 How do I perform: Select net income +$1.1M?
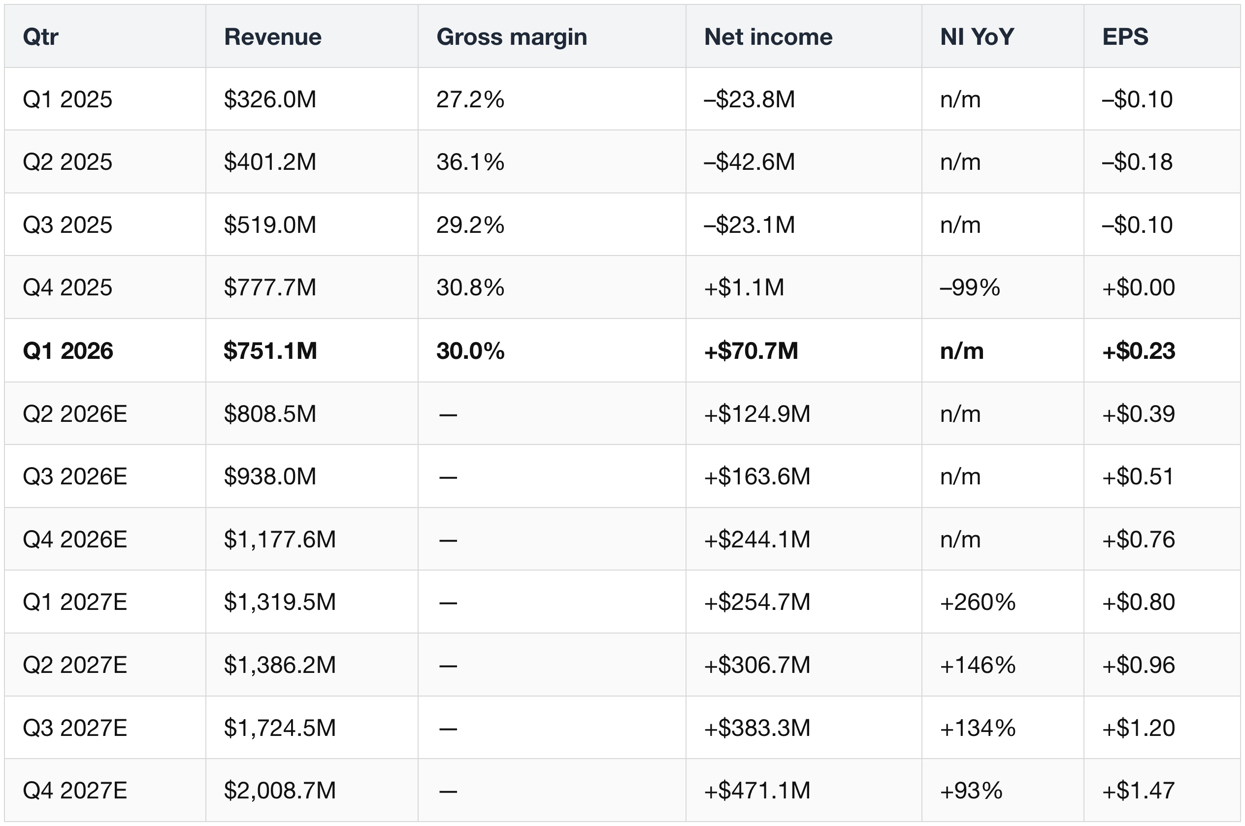click(x=744, y=287)
